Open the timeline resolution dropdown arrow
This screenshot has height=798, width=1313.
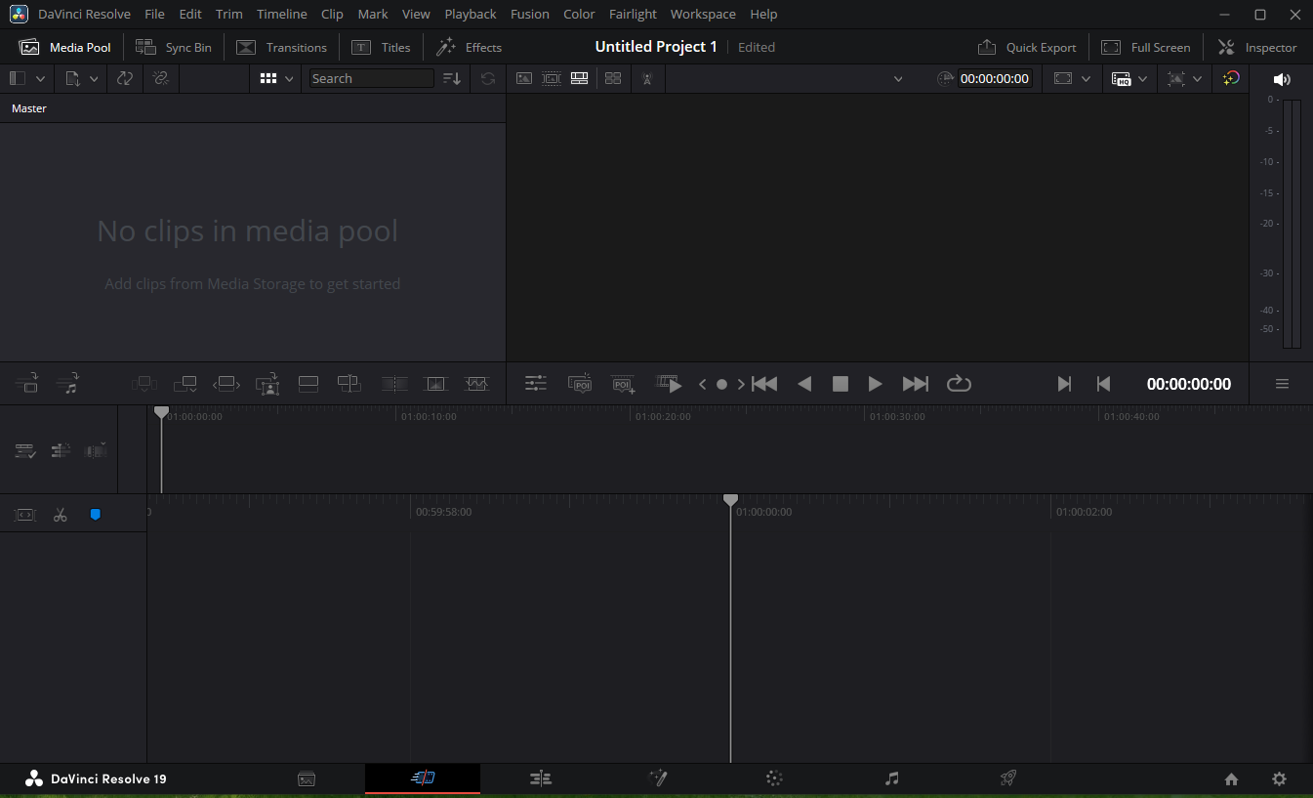(1197, 78)
